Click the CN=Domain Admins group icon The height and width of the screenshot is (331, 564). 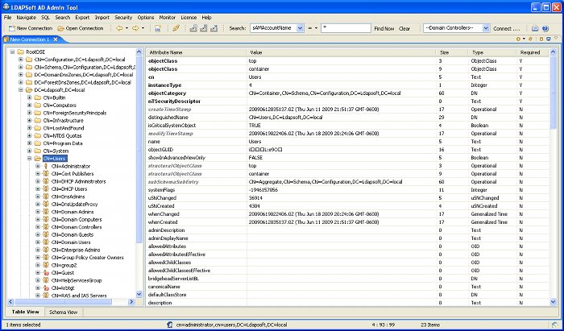coord(47,211)
